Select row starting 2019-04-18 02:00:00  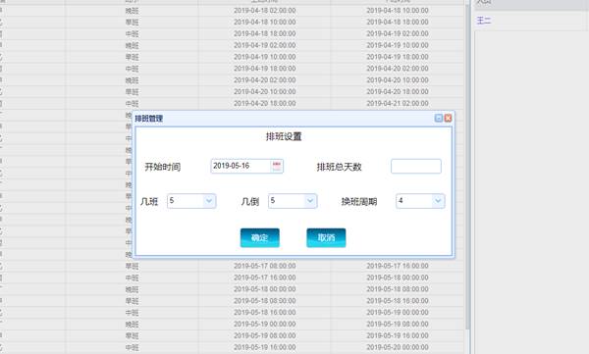[232, 11]
